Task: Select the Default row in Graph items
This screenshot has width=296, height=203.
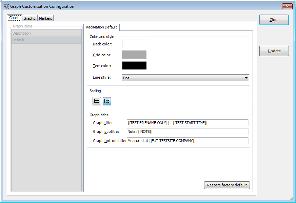Action: point(46,40)
